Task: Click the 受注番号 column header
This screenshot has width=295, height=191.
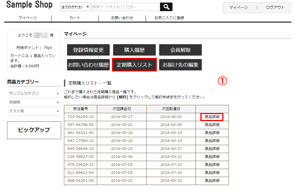Action: [x=80, y=109]
